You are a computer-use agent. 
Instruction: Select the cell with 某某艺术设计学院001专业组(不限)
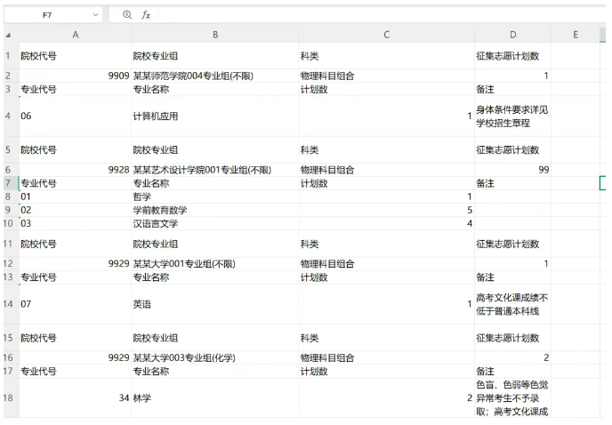tap(202, 170)
